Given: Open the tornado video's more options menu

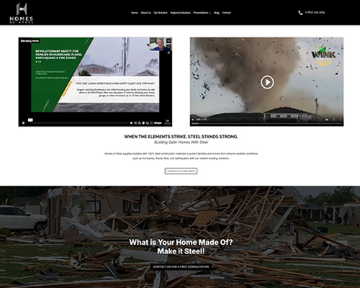Looking at the screenshot, I should (341, 120).
